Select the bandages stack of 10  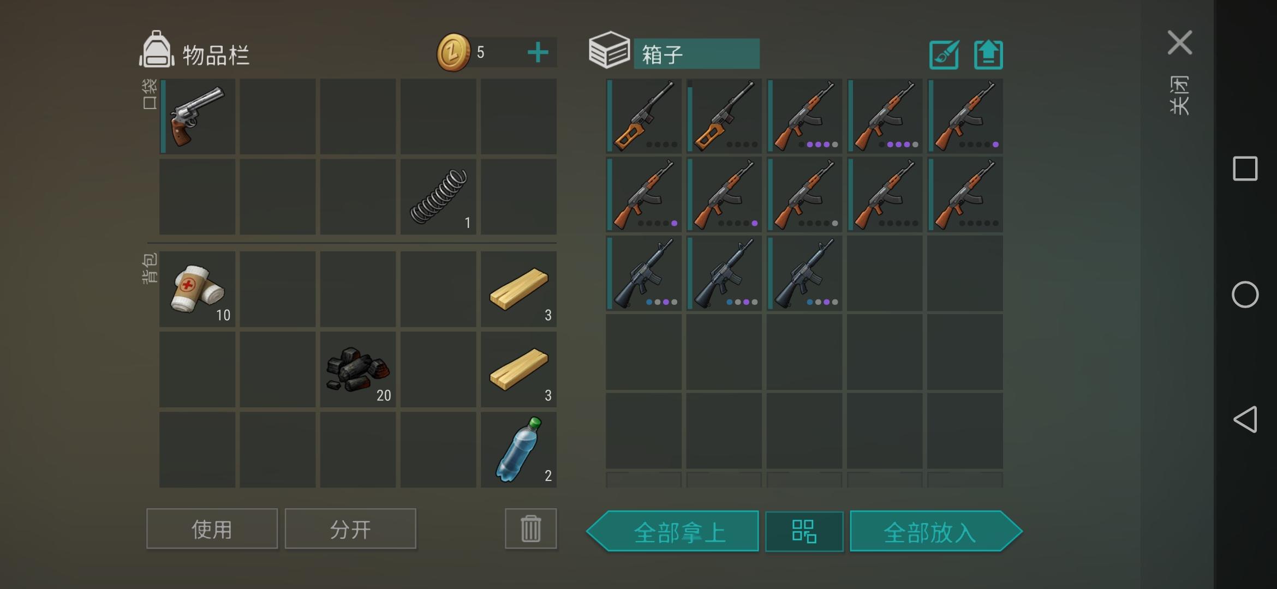pyautogui.click(x=198, y=289)
